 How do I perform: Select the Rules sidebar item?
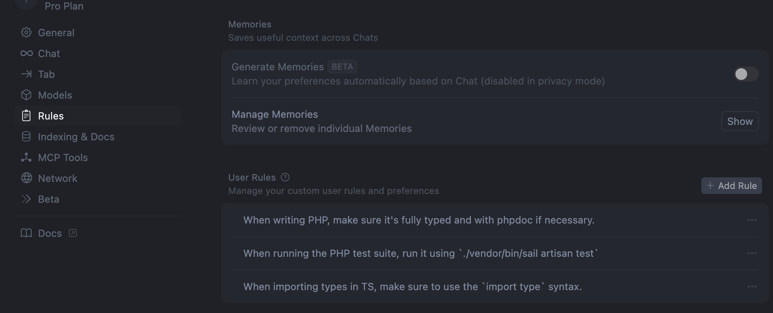(98, 116)
